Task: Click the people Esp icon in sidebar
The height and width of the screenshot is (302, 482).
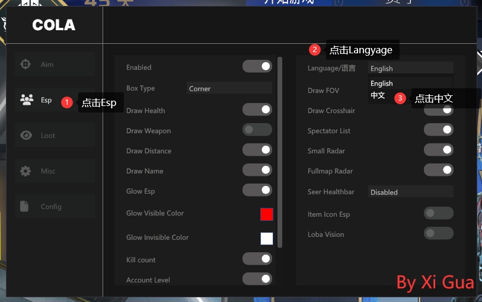Action: 27,100
